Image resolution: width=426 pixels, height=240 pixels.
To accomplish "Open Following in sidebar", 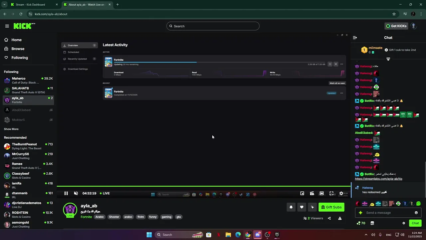I will coord(16,58).
